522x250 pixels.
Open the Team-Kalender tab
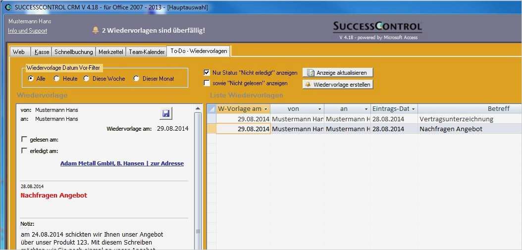(147, 52)
